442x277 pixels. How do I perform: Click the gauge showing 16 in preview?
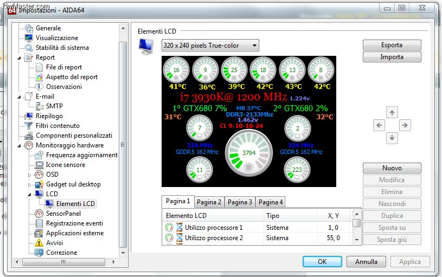coord(176,70)
